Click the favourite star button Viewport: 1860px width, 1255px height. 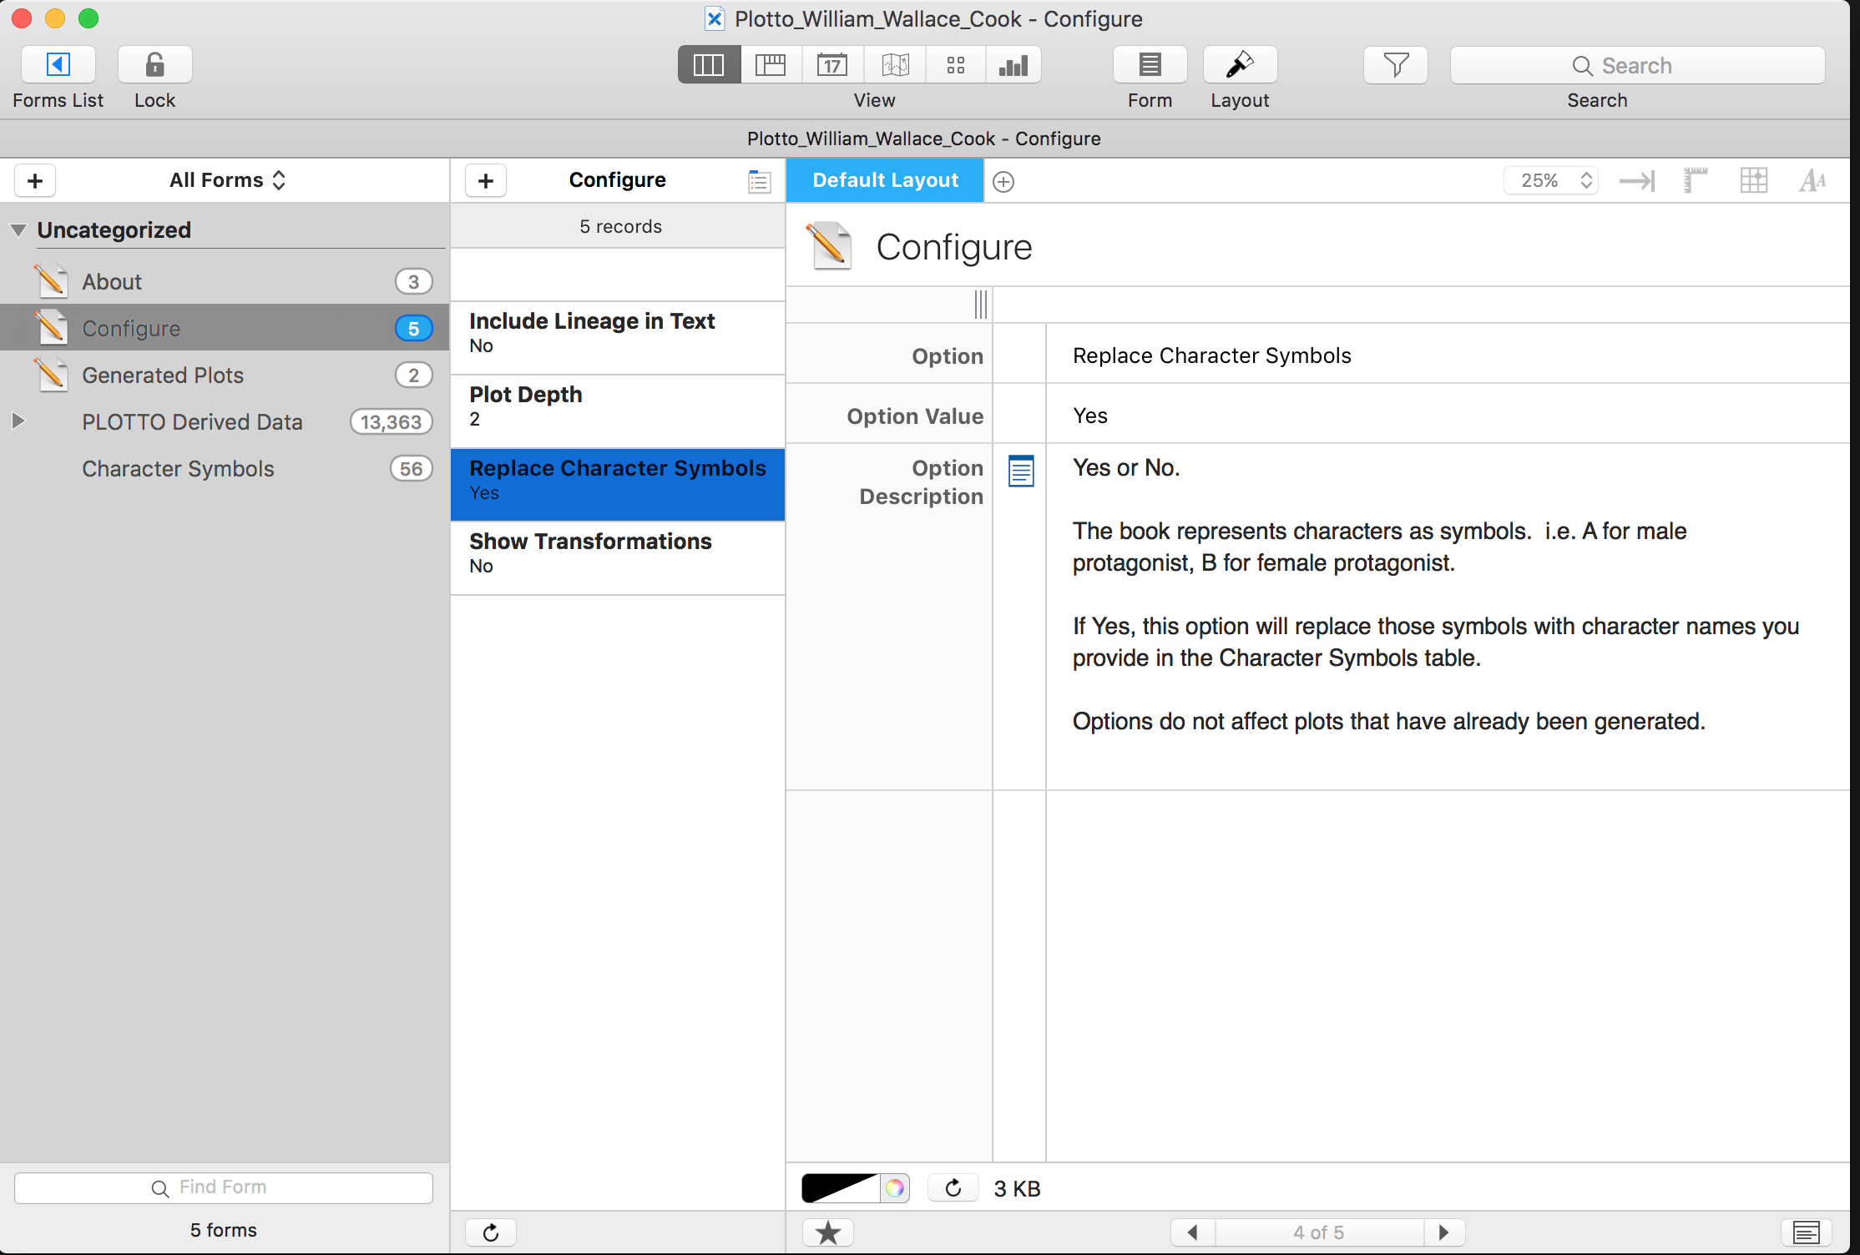[828, 1232]
